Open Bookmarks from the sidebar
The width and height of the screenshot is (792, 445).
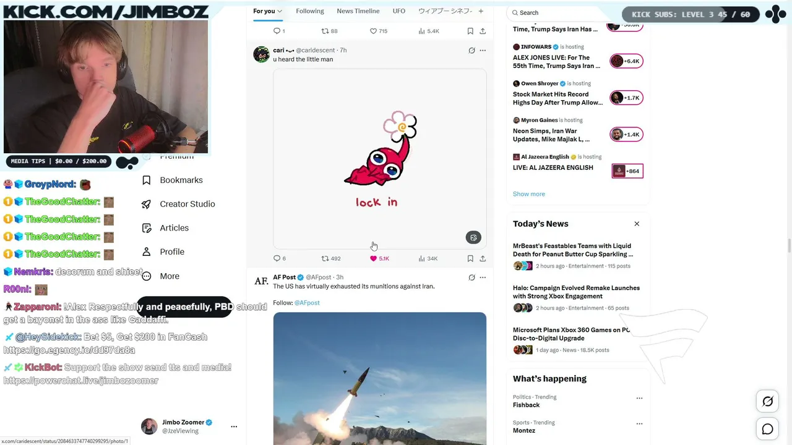172,180
